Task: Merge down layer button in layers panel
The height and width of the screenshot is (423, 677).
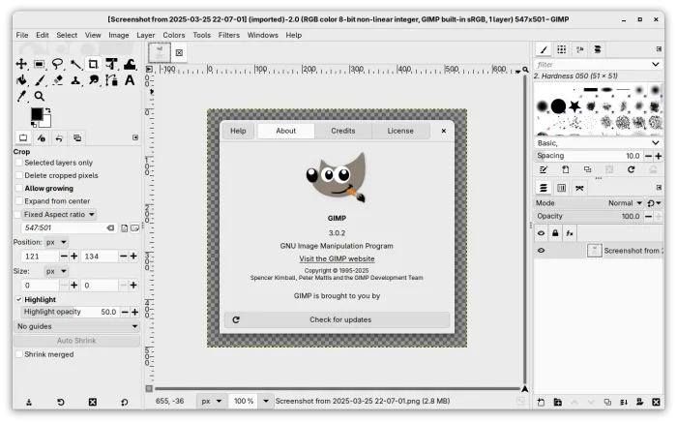Action: point(624,403)
